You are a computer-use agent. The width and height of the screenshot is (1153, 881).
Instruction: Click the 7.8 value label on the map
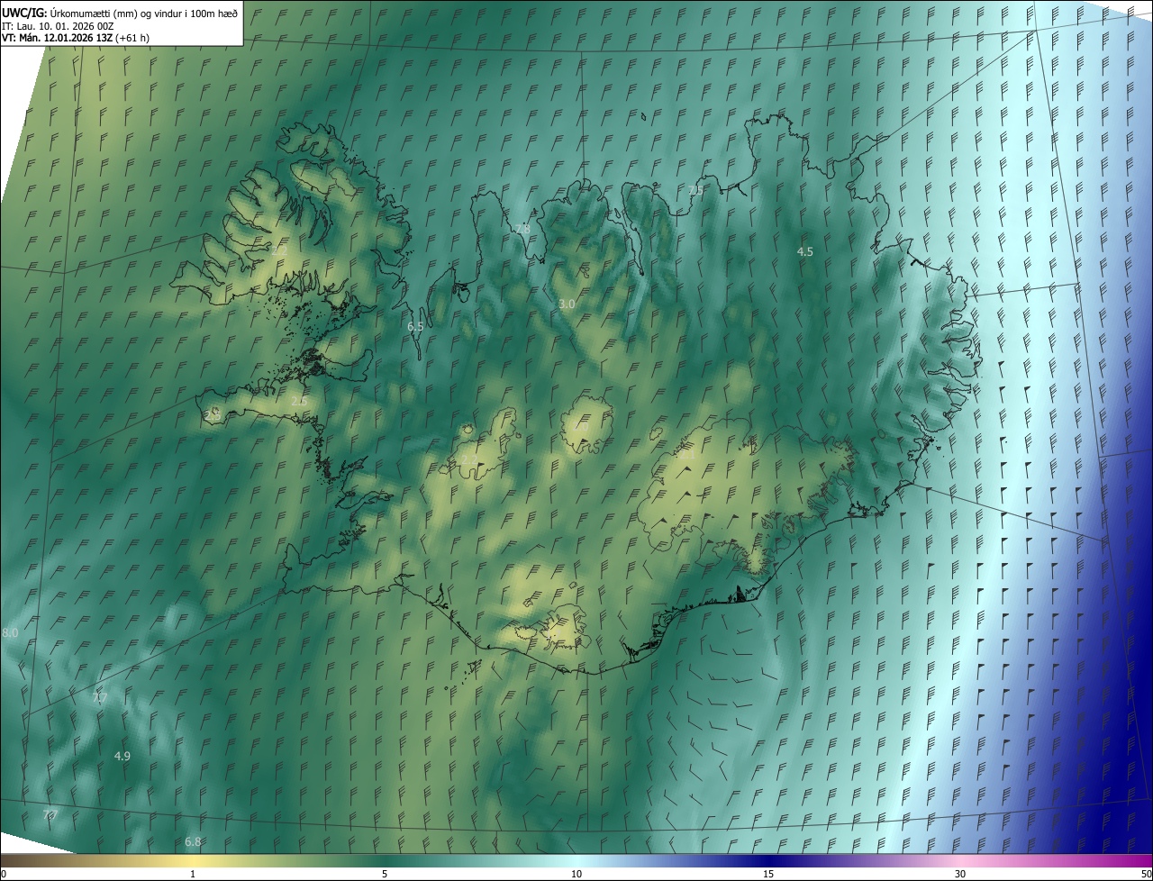[522, 230]
